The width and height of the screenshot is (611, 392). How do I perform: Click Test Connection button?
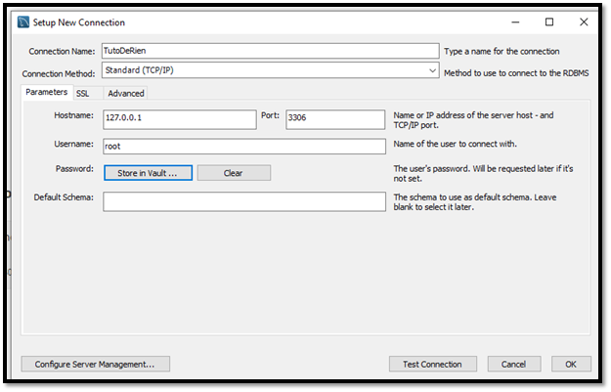(432, 364)
